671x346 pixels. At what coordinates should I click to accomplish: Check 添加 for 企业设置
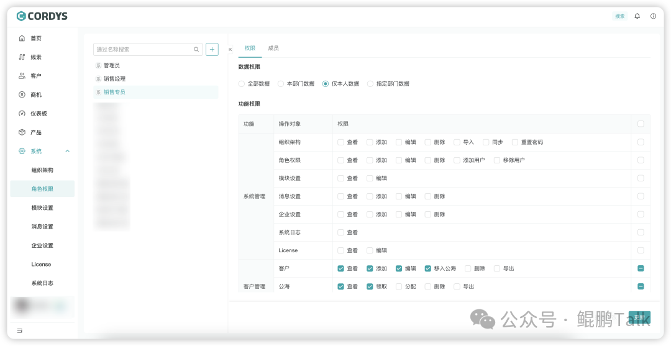370,214
